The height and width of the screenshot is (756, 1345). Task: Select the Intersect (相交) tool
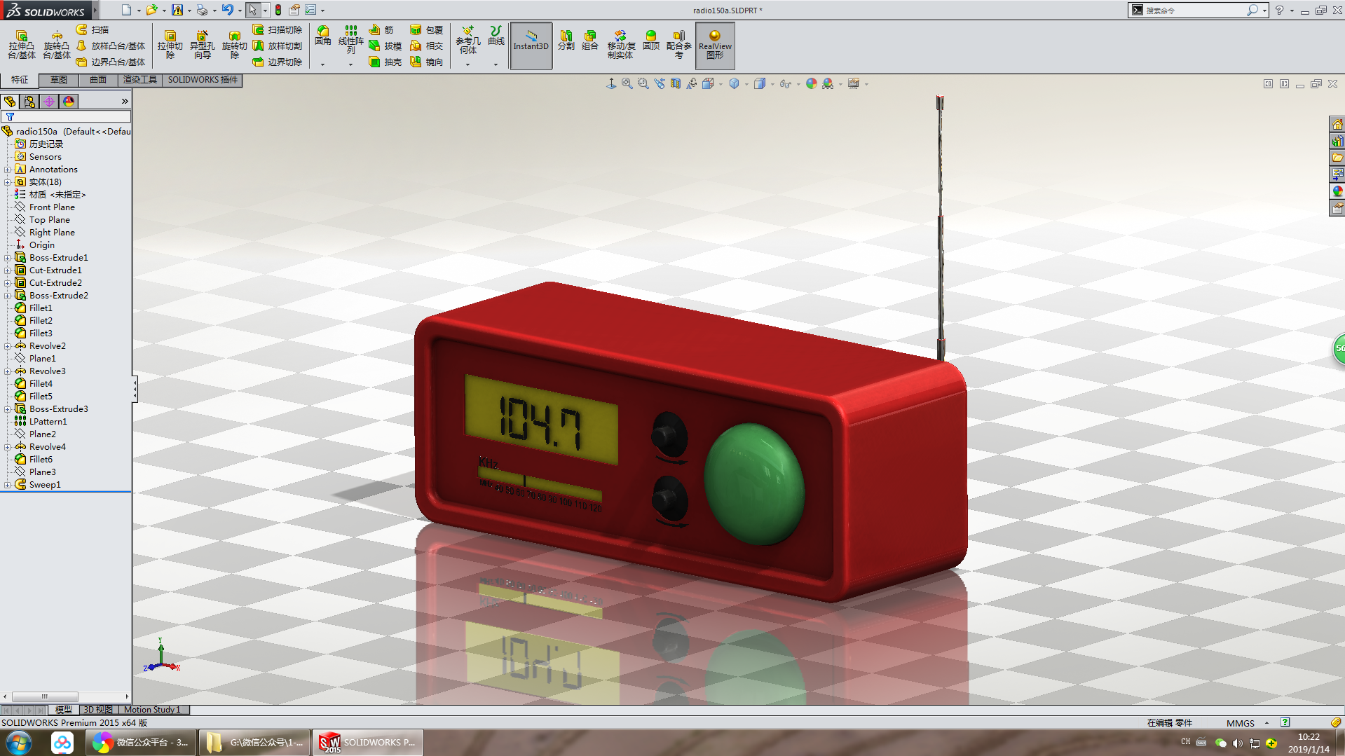(427, 46)
